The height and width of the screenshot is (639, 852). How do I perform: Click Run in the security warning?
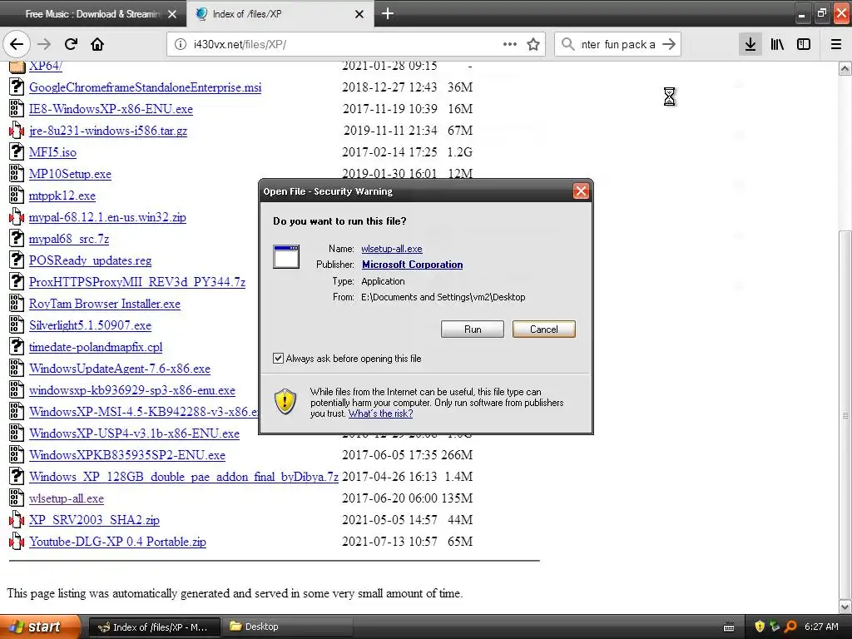click(x=473, y=329)
